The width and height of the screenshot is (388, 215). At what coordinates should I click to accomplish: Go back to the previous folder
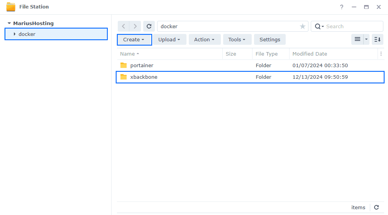pyautogui.click(x=123, y=26)
